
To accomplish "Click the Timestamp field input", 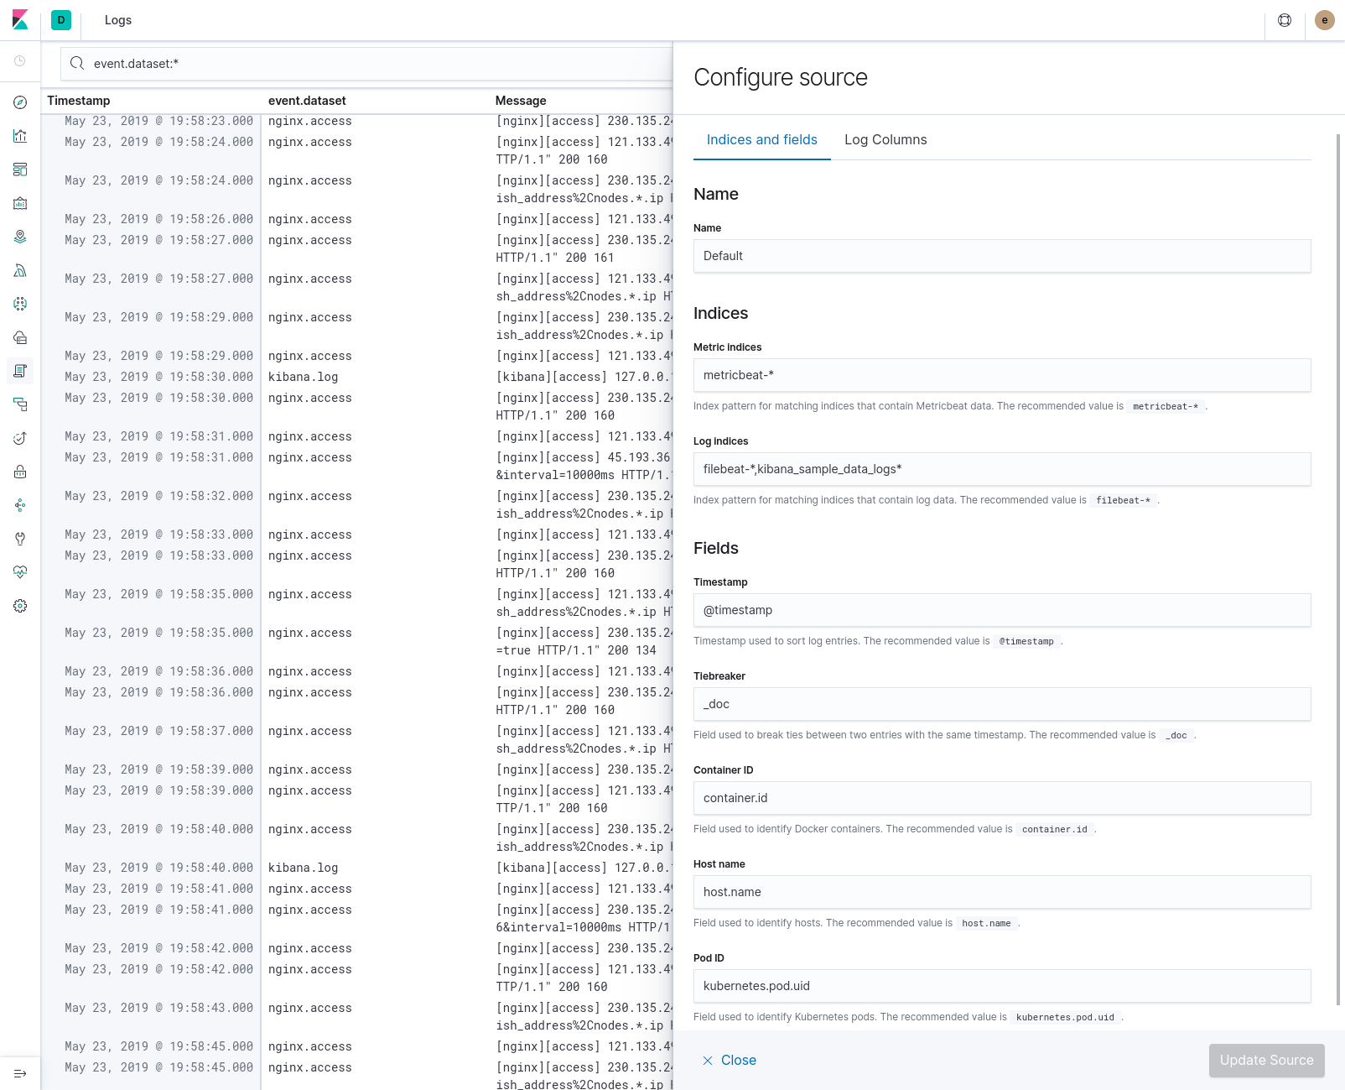I will click(1002, 610).
